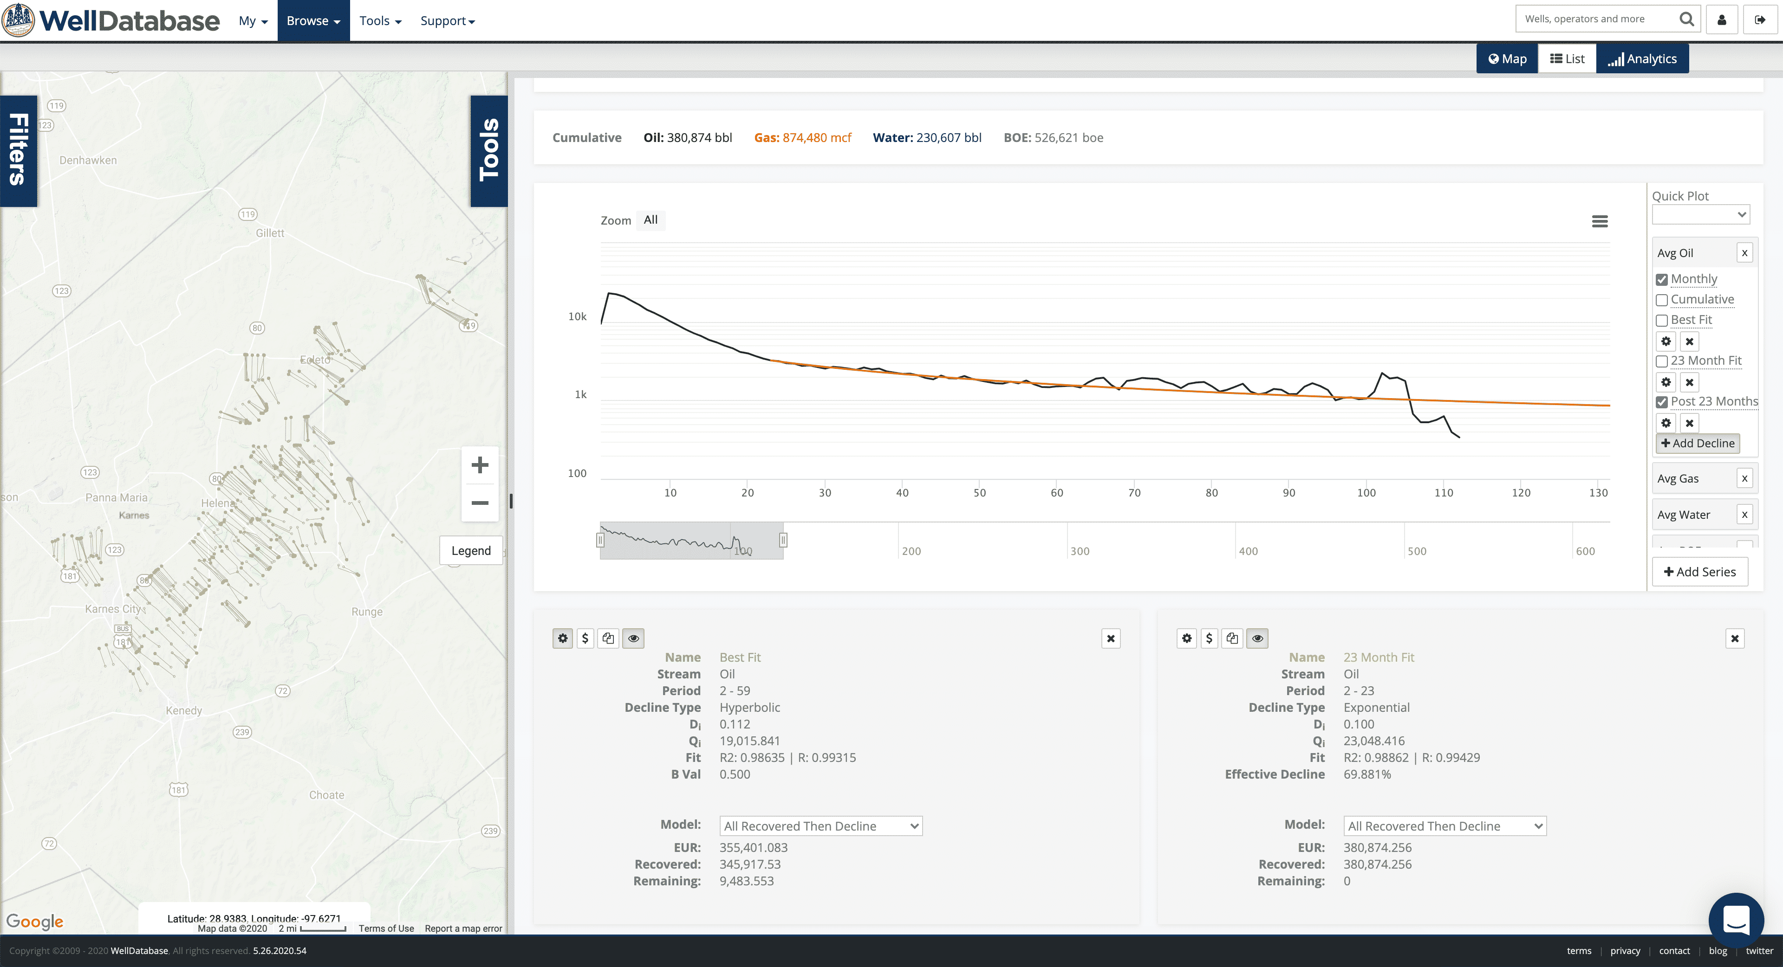Image resolution: width=1783 pixels, height=967 pixels.
Task: Open the chart hamburger menu icon
Action: click(1599, 221)
